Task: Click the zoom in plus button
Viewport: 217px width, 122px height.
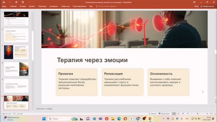Action: click(207, 114)
